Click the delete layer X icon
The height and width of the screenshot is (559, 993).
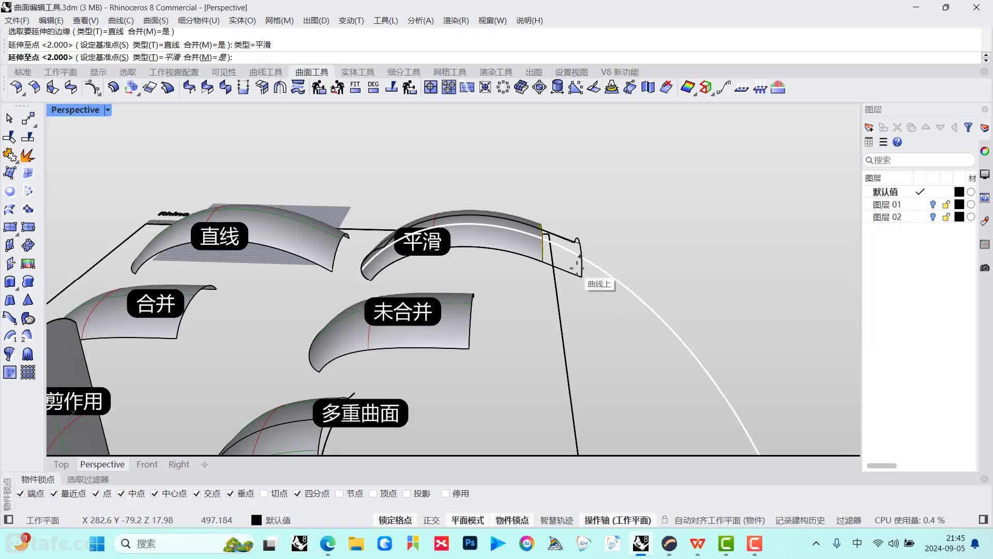click(897, 127)
